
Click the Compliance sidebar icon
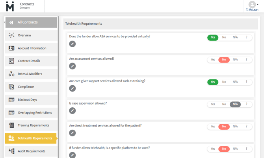click(11, 87)
